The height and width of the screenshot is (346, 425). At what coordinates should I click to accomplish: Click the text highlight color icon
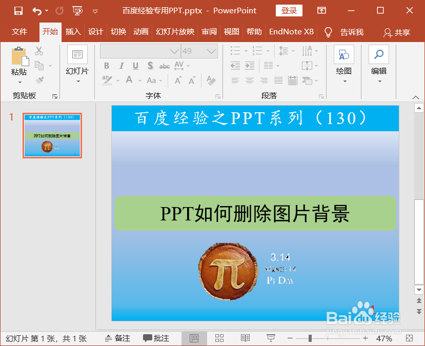click(107, 80)
